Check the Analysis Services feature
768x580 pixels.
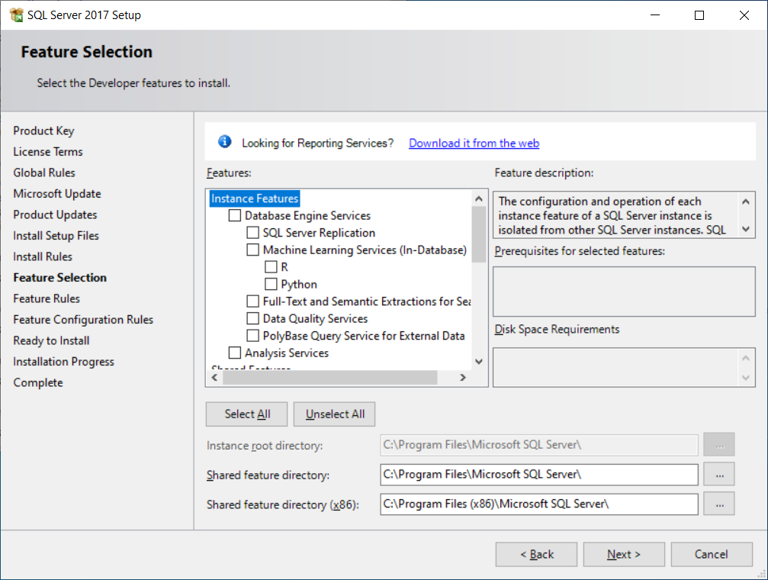(235, 353)
